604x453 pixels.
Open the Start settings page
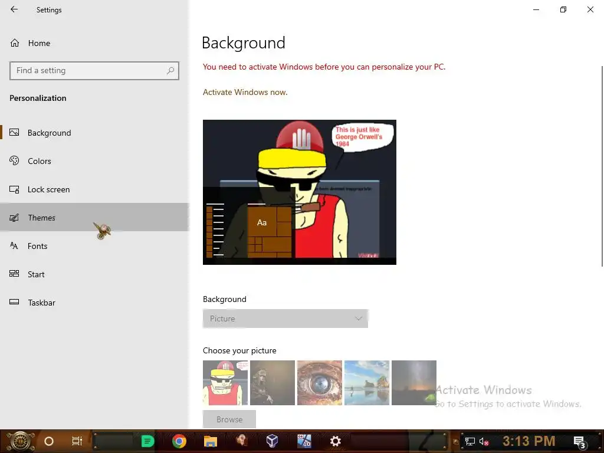coord(94,274)
